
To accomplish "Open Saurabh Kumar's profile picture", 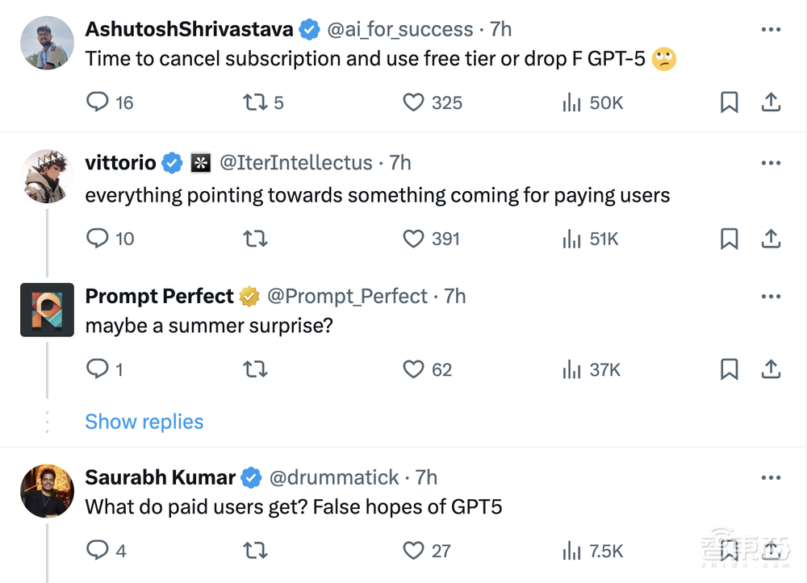I will (47, 490).
